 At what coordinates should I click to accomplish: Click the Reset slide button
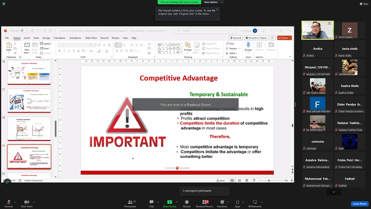45,48
